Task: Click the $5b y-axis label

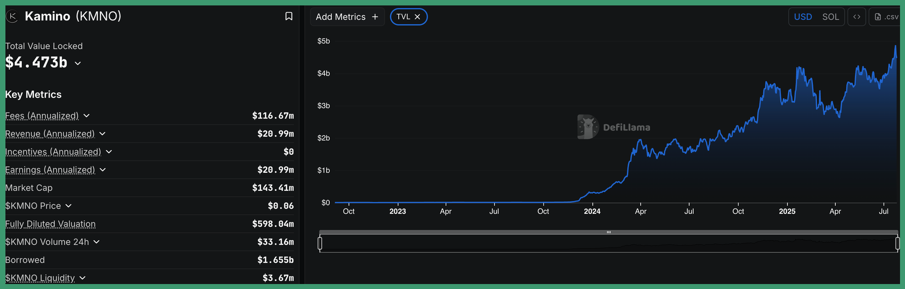Action: [x=324, y=41]
